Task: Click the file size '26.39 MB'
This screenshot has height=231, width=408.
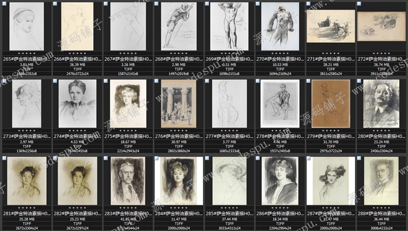Action: (x=77, y=65)
